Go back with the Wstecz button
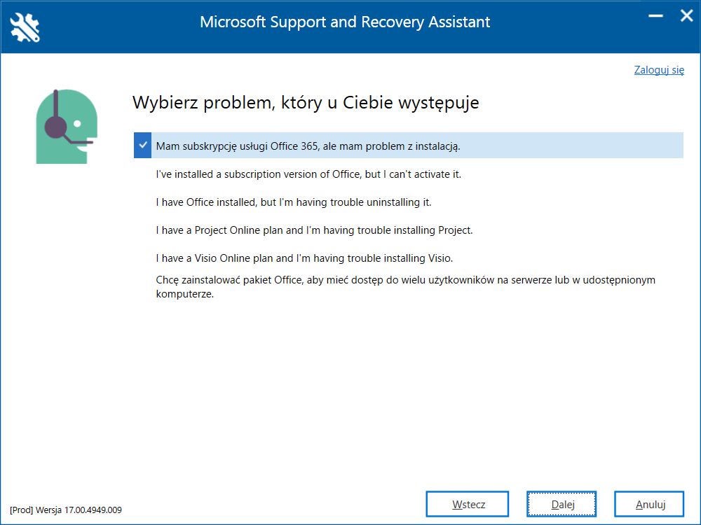Screen dimensions: 701x525 click(468, 504)
